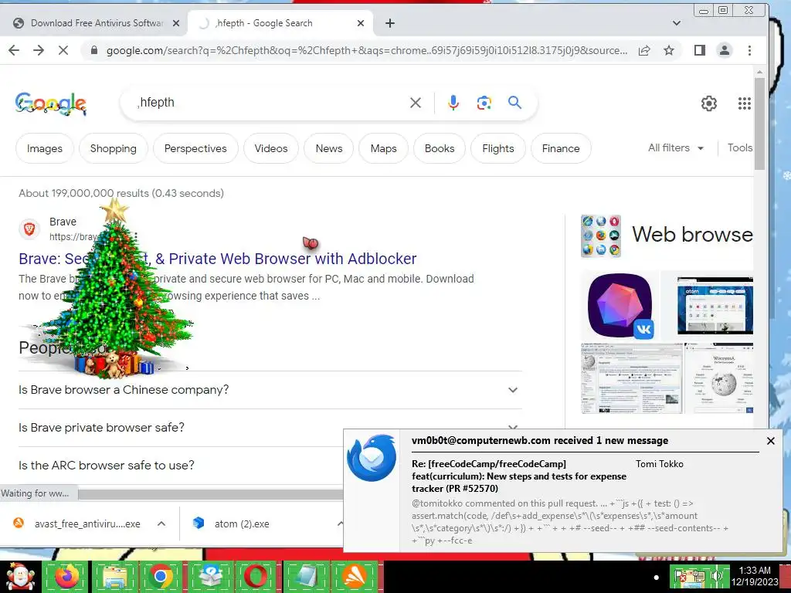Expand 'Is Brave browser a Chinese company?'
The image size is (791, 593).
[270, 390]
